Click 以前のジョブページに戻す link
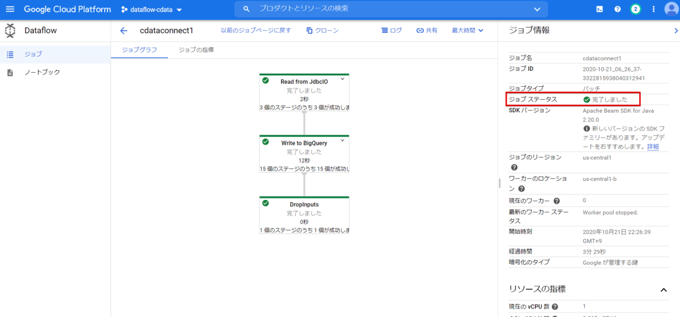This screenshot has height=317, width=680. click(x=256, y=31)
